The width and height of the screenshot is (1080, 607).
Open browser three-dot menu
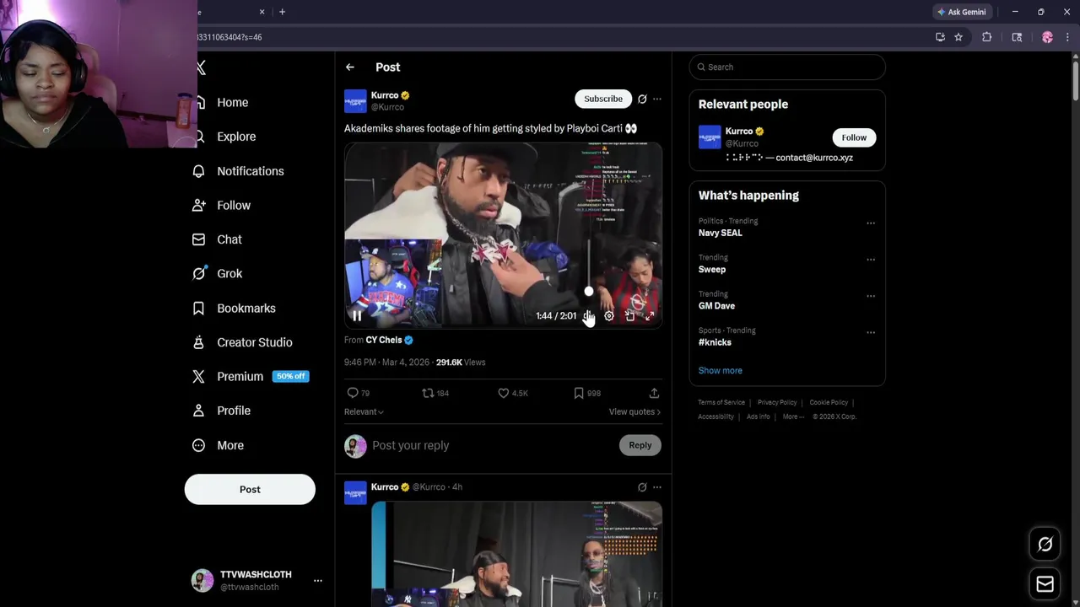pyautogui.click(x=1067, y=37)
